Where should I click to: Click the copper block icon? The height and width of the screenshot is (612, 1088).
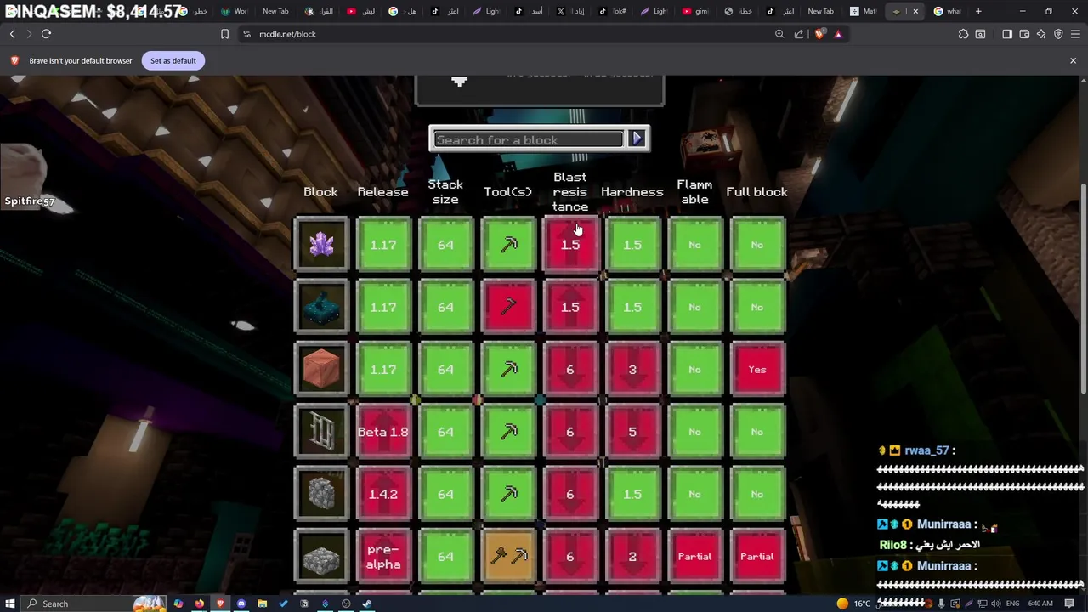click(x=321, y=370)
